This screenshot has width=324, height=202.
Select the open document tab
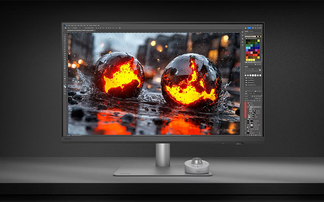click(81, 31)
